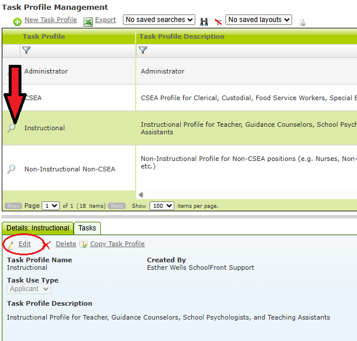Open the items per page dropdown showing 100

(x=162, y=206)
